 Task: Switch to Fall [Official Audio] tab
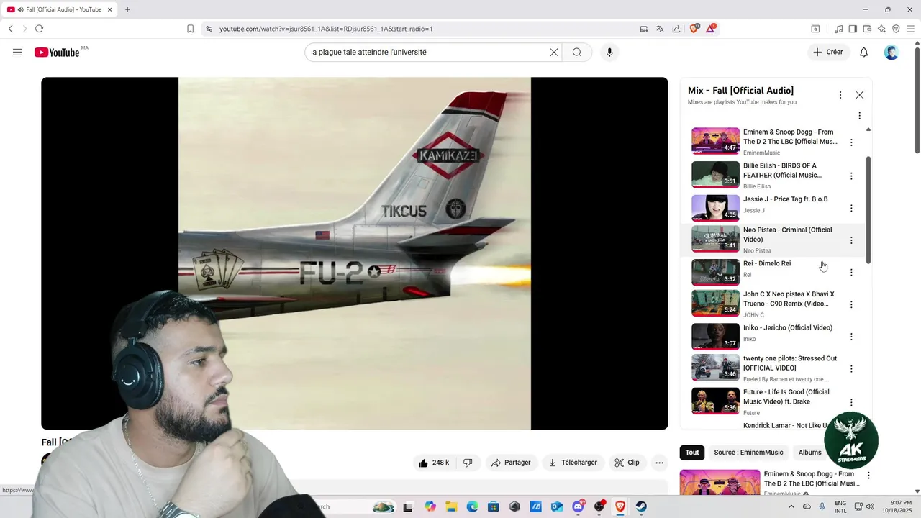(60, 9)
